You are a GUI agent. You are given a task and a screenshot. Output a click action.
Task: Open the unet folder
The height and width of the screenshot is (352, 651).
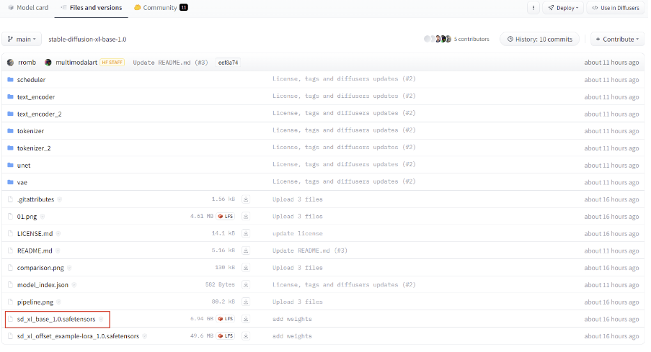click(x=25, y=165)
